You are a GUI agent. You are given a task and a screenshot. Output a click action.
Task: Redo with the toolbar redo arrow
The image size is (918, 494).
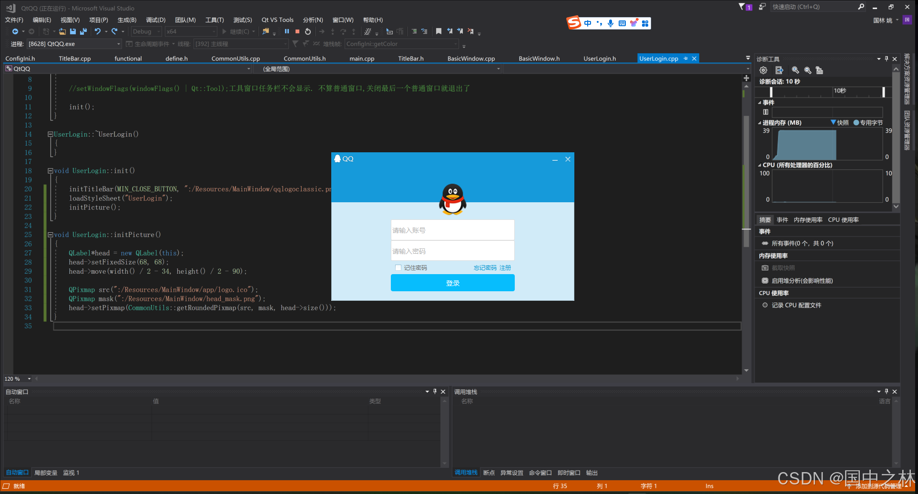(x=114, y=31)
